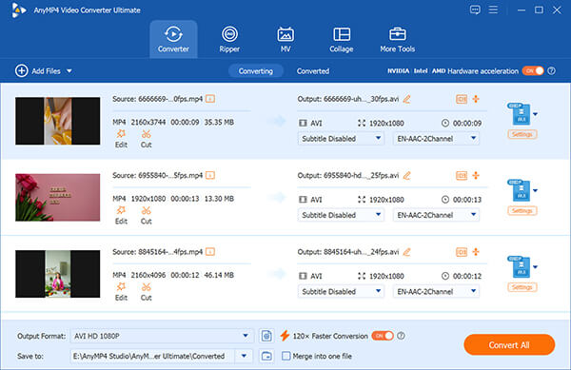Open Output Format AVI HD 1080P dropdown

pyautogui.click(x=162, y=336)
